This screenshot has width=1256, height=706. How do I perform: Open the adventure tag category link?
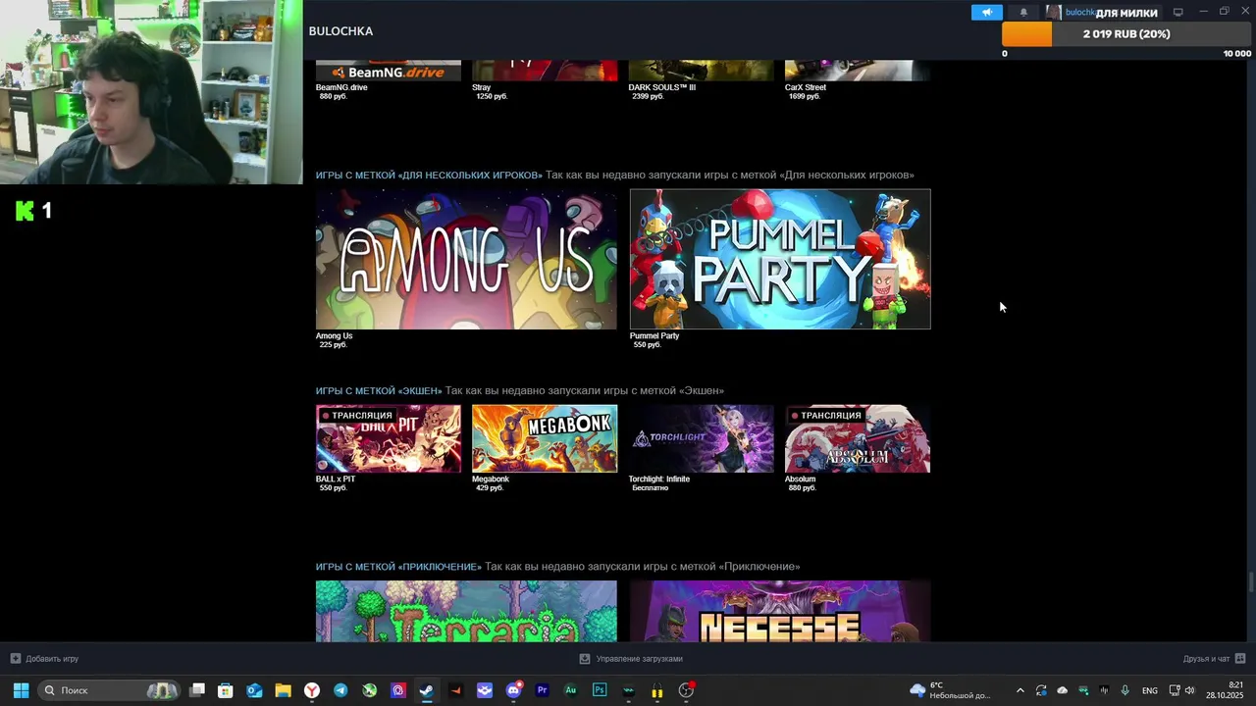click(398, 567)
